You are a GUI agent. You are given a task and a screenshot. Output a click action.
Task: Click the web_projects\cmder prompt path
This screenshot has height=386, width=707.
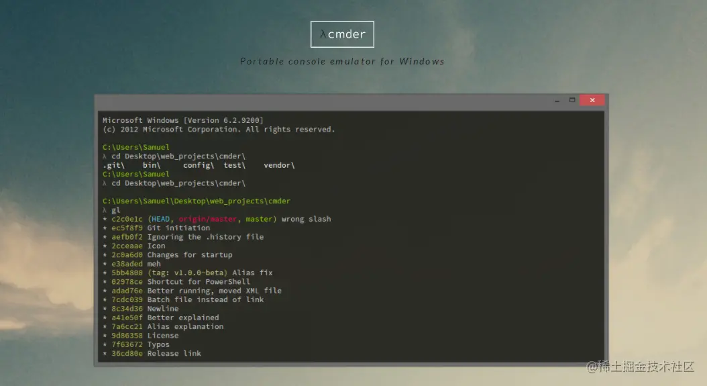tap(197, 201)
